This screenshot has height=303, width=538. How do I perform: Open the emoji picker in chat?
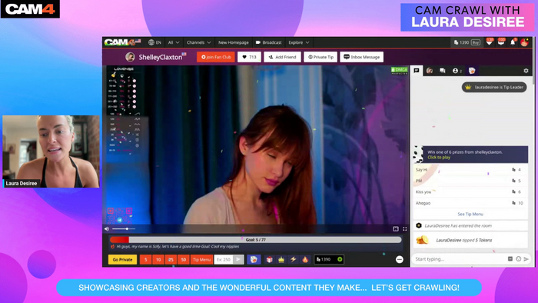(519, 258)
